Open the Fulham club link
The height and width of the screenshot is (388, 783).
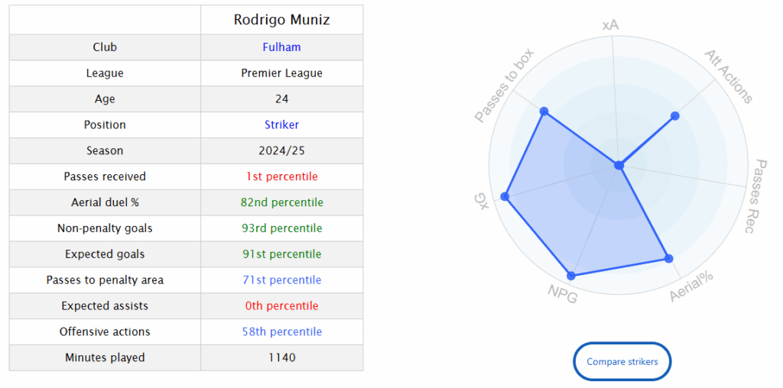point(281,47)
